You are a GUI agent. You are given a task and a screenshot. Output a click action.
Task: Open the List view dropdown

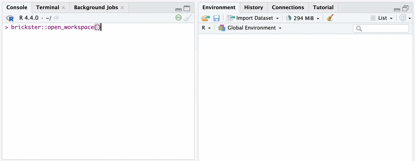pos(382,18)
